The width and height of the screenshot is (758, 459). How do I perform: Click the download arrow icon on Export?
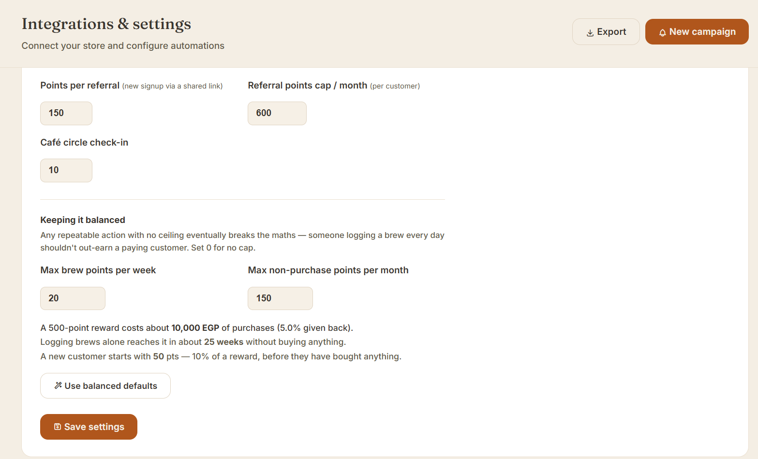coord(590,33)
